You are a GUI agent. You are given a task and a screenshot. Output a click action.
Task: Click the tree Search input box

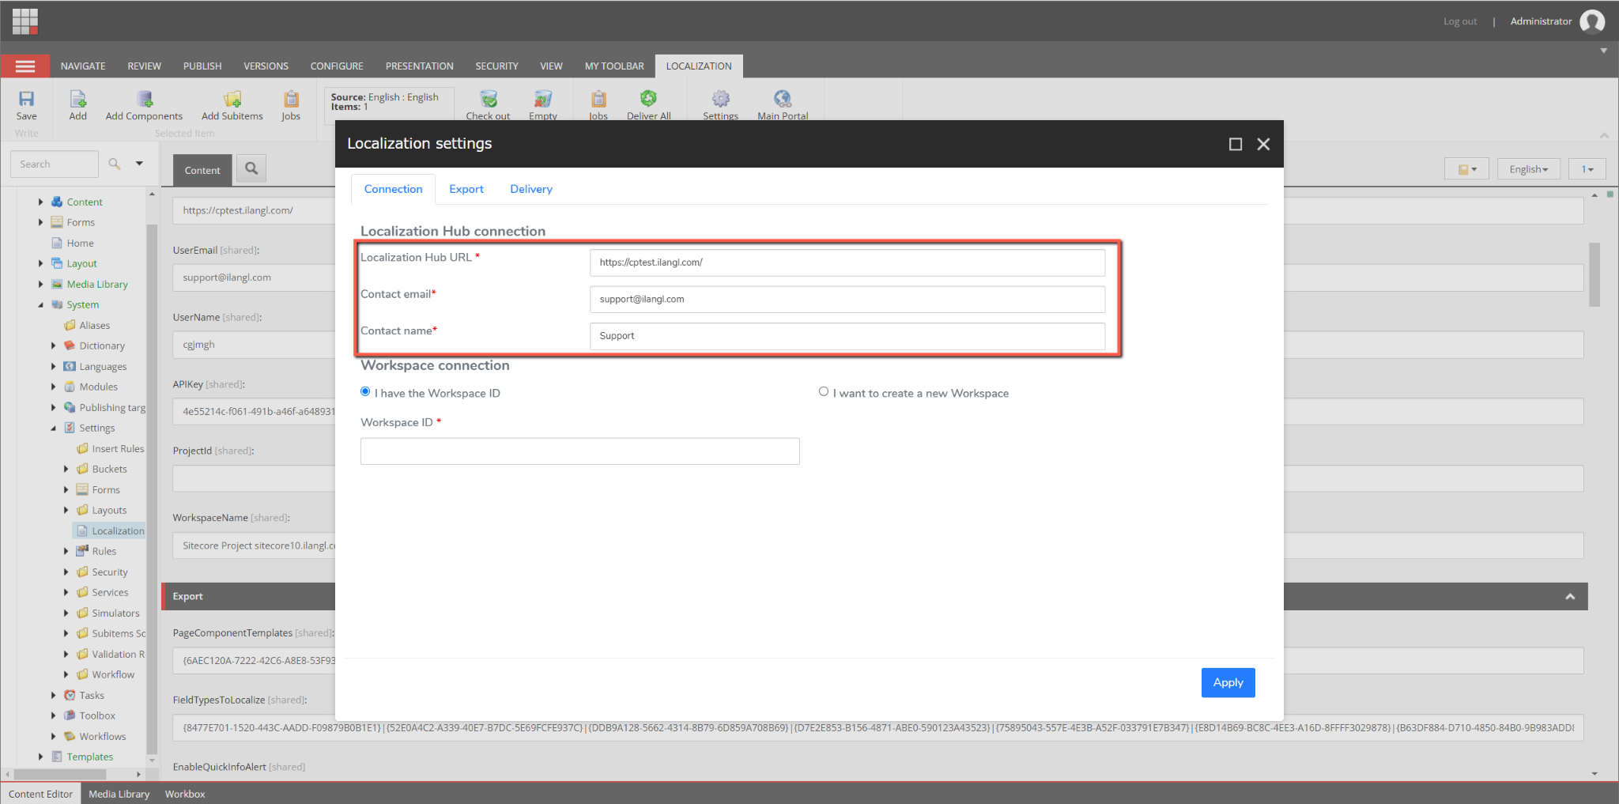pos(54,164)
